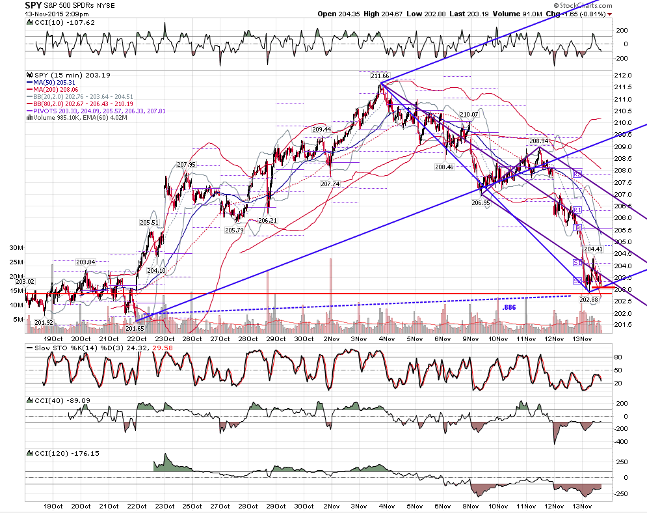
Task: Click the 208.46 price label
Action: (x=444, y=167)
